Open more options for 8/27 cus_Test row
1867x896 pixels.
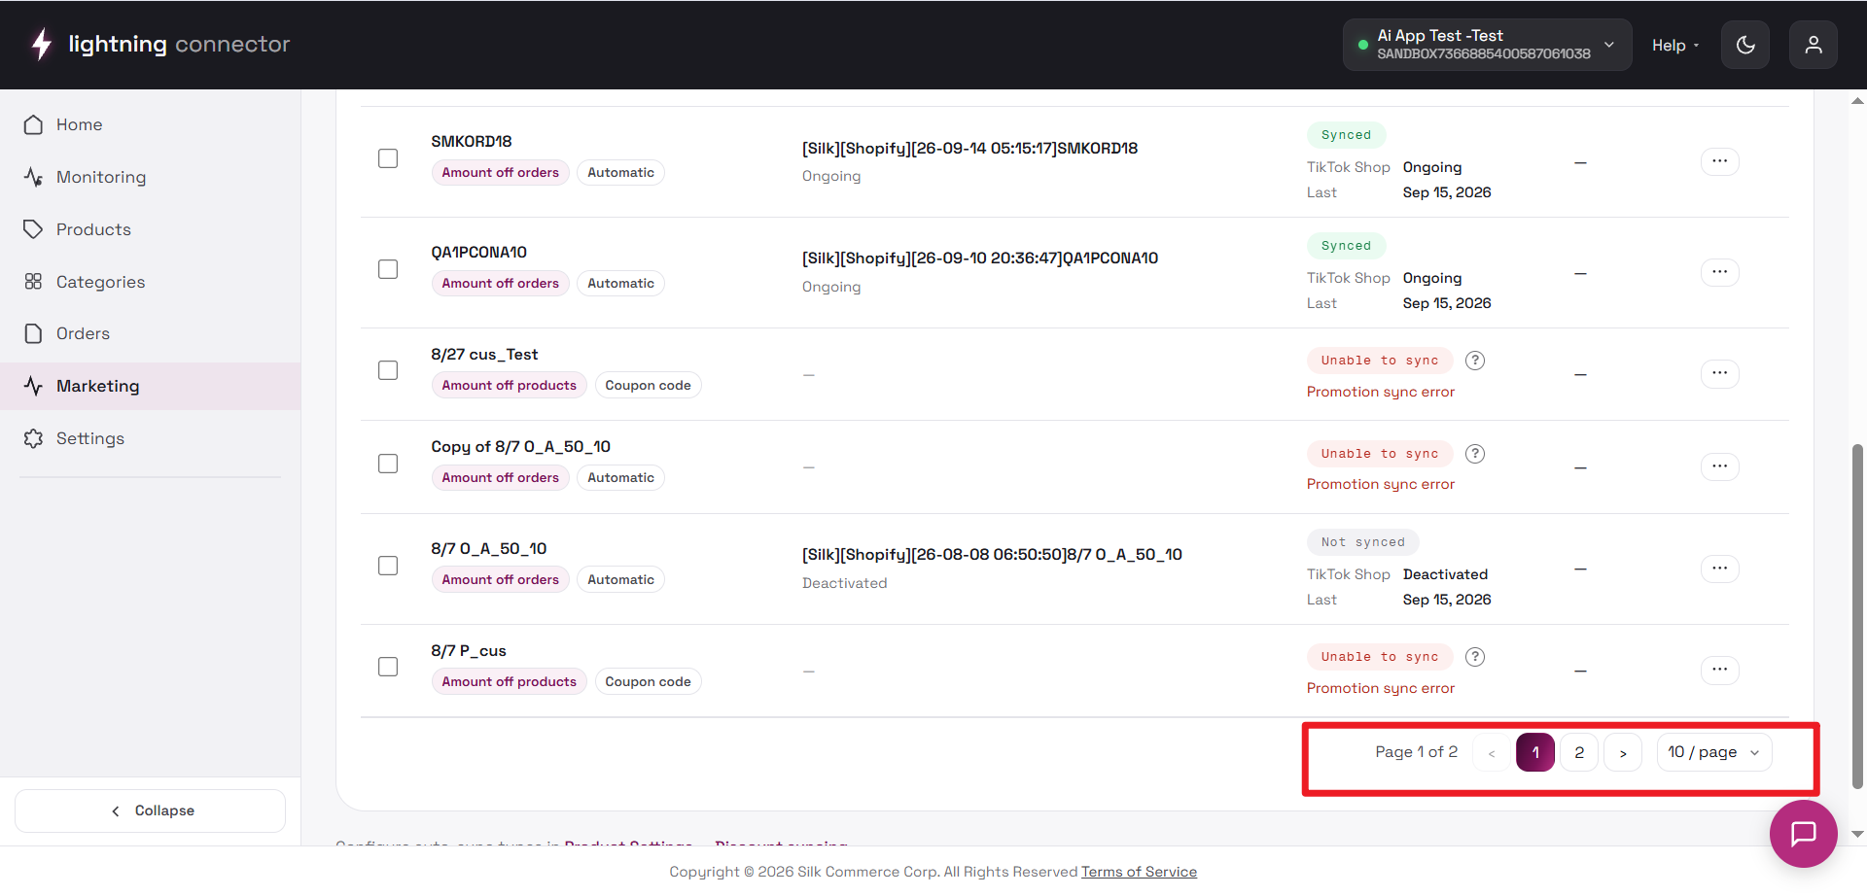point(1719,373)
